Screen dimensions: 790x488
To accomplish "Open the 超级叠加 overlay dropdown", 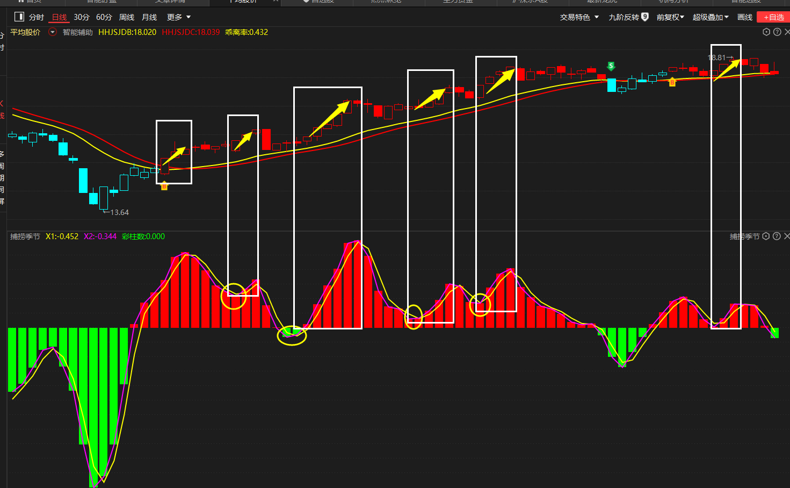I will click(711, 17).
